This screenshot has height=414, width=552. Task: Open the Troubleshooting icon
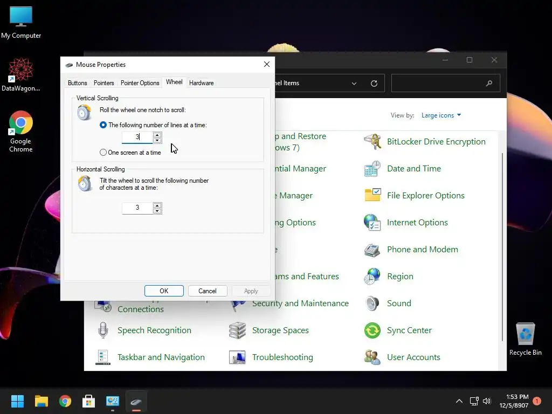pyautogui.click(x=237, y=357)
